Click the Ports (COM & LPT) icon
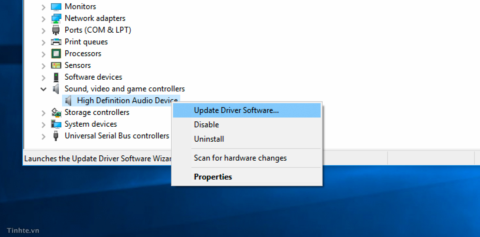480x237 pixels. [x=56, y=30]
